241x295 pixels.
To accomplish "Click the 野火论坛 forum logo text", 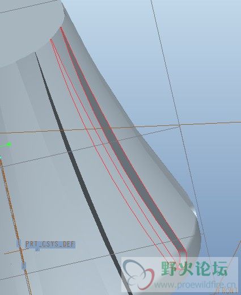I will point(194,268).
